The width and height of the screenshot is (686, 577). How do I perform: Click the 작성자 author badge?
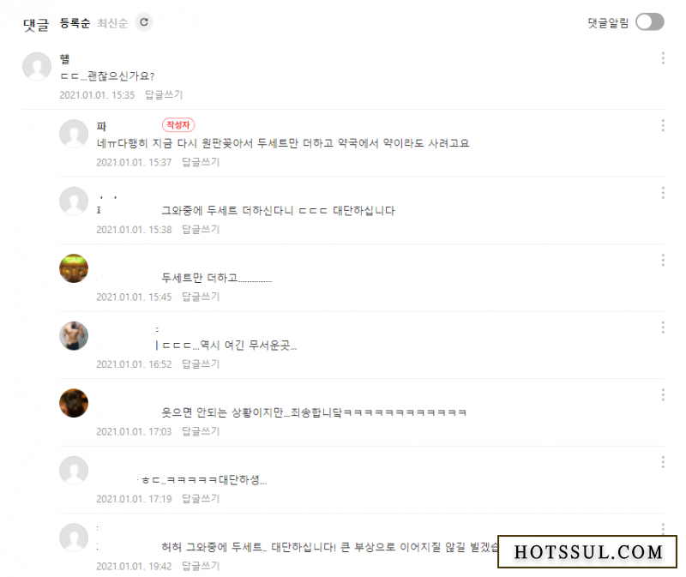[178, 125]
